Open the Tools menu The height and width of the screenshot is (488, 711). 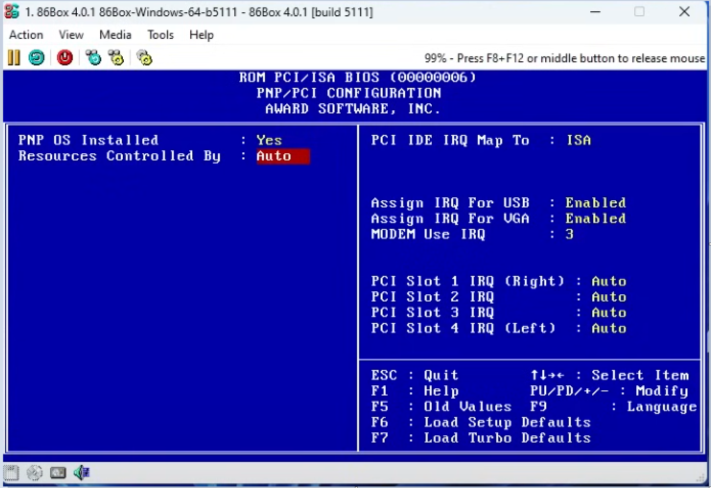161,35
